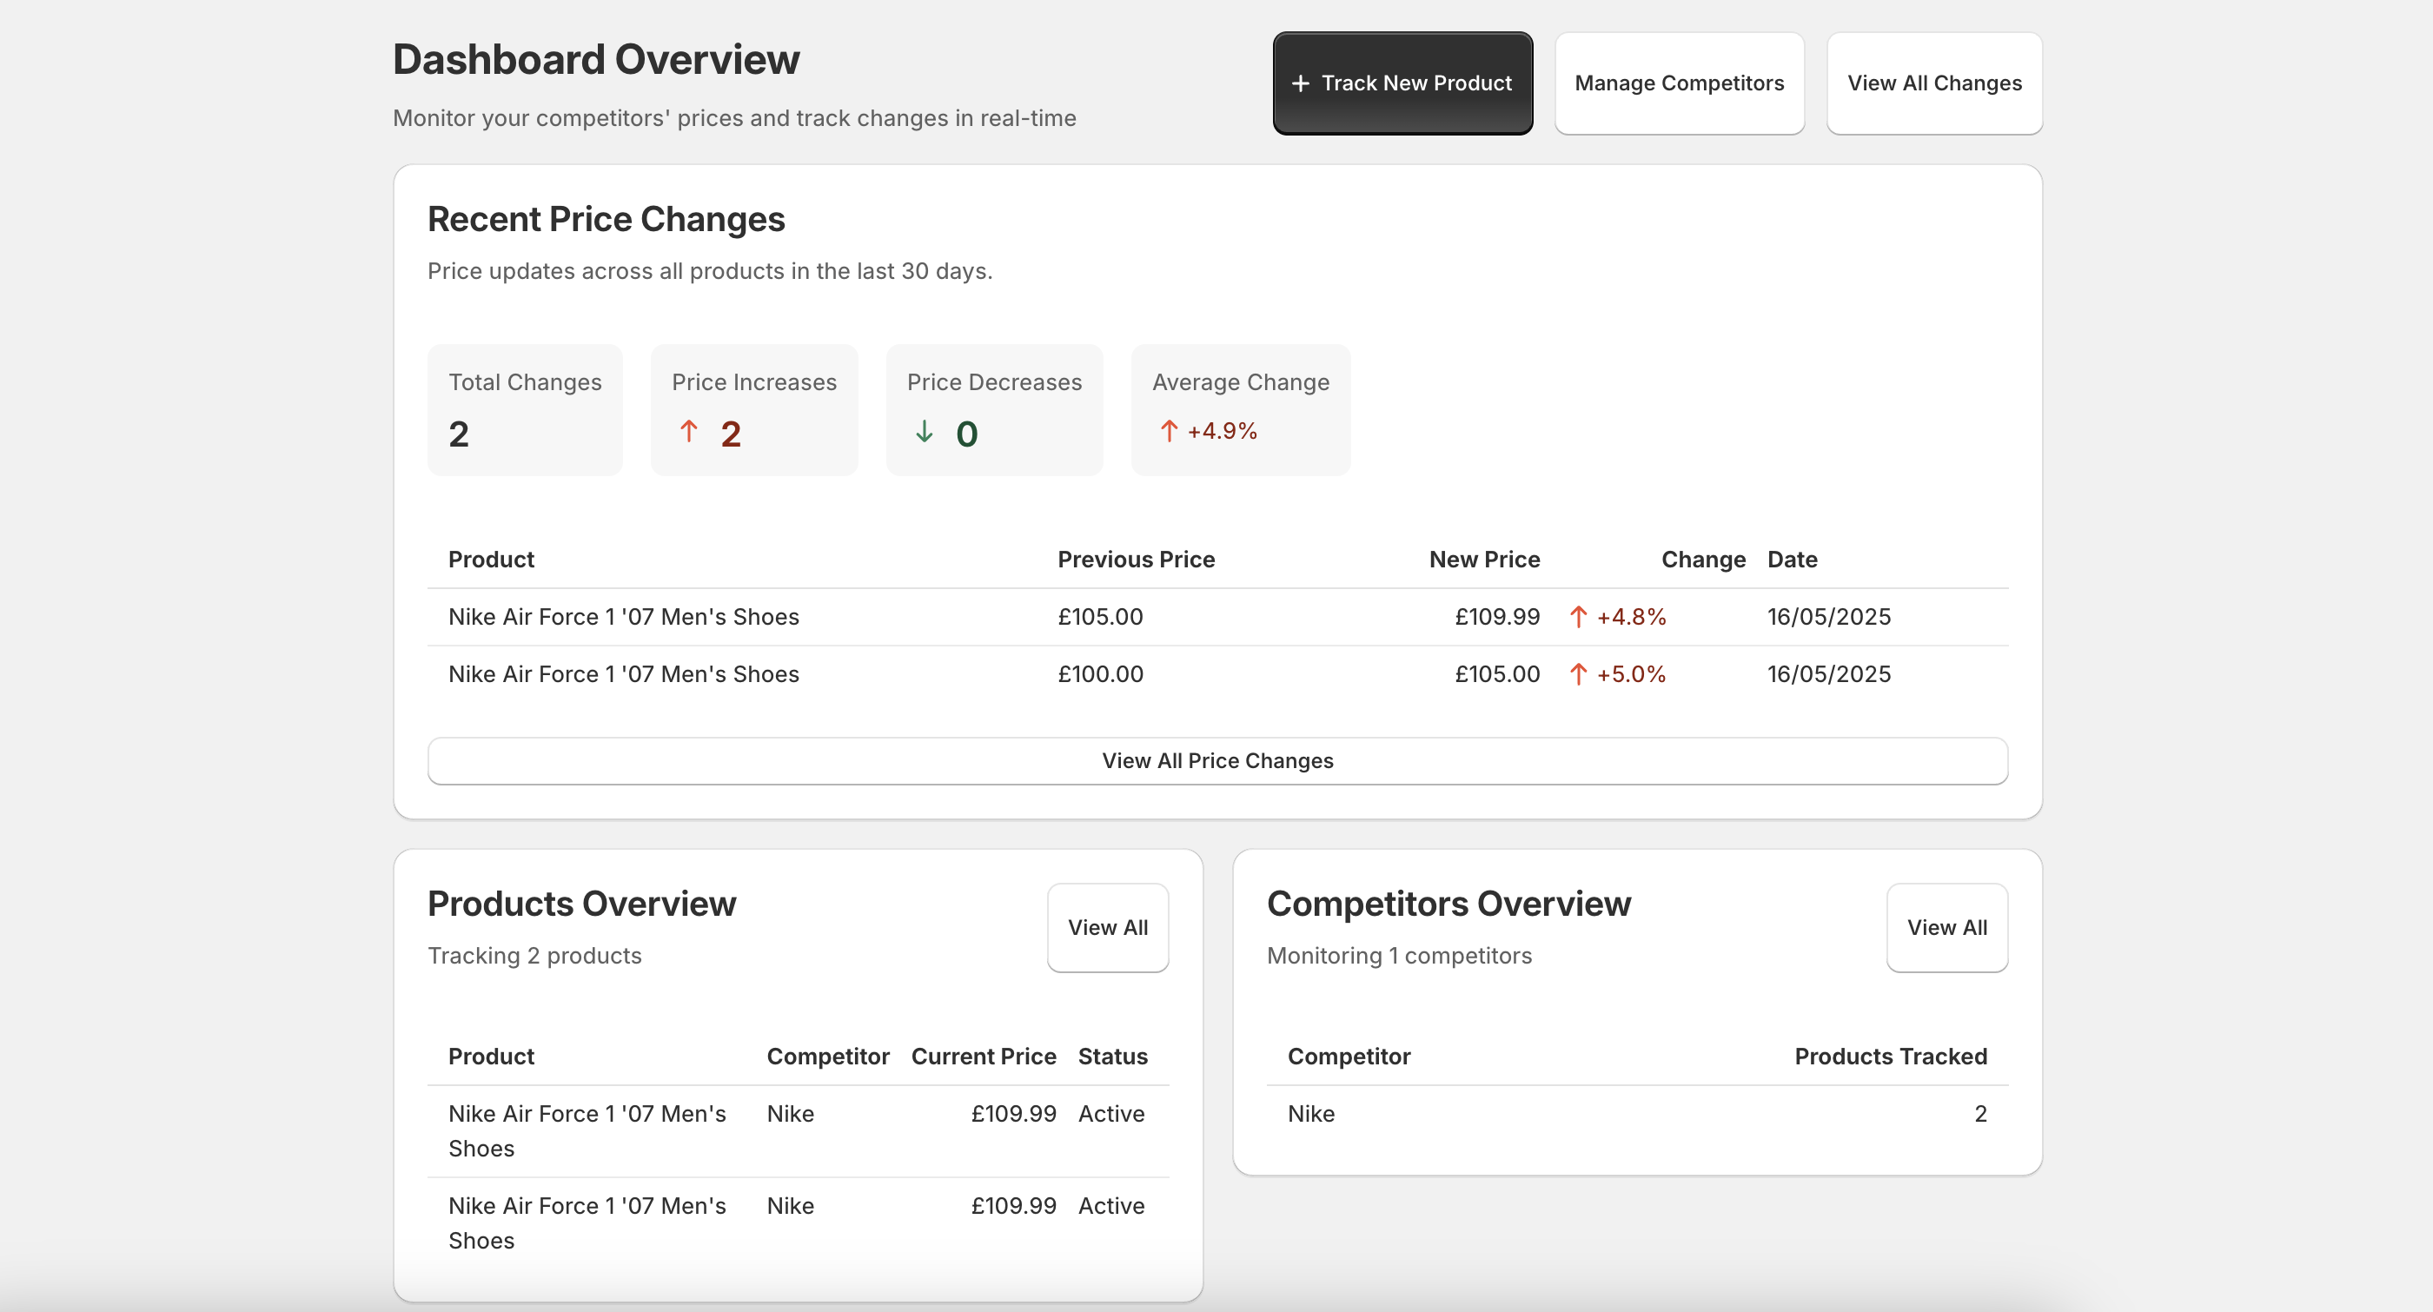Click the Competitor header in Products Overview
Screen dimensions: 2433x1312
827,1056
